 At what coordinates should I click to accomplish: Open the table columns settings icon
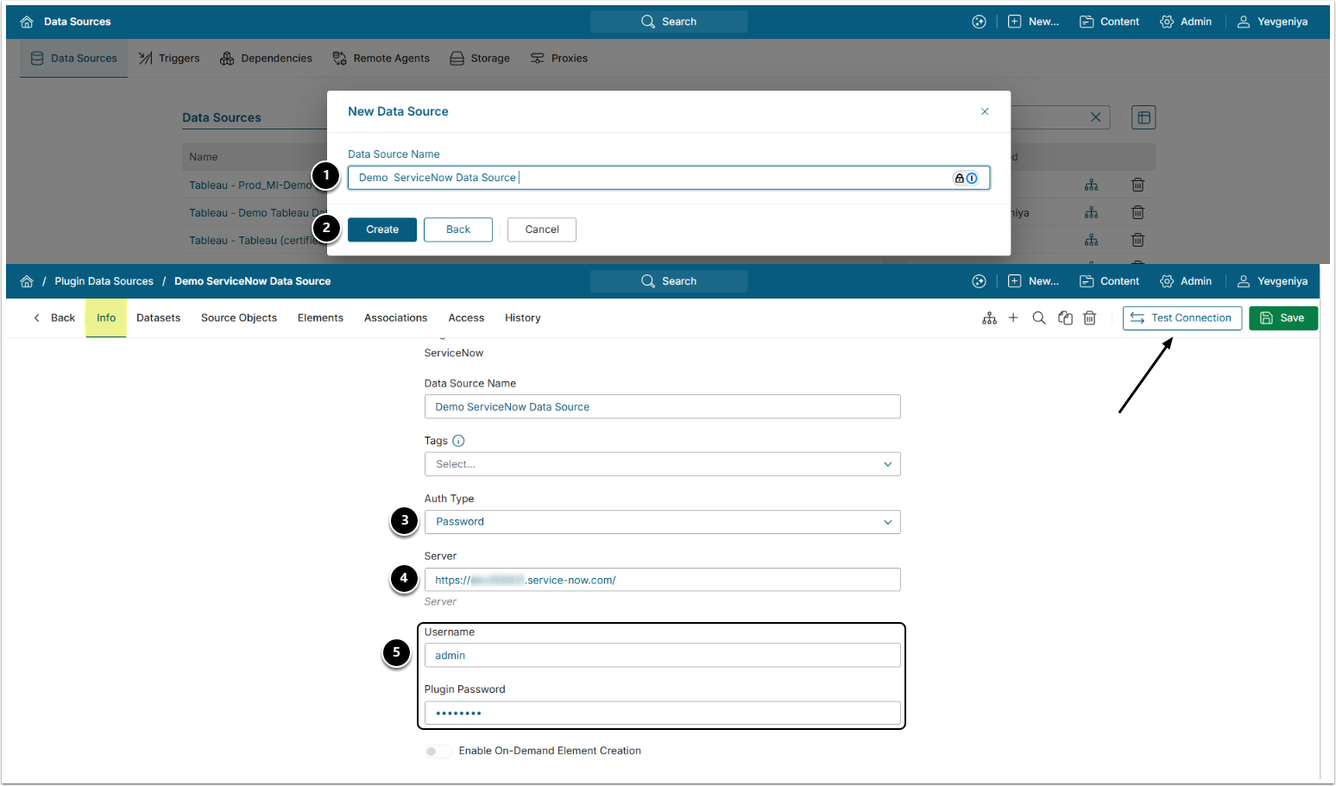pyautogui.click(x=1144, y=117)
